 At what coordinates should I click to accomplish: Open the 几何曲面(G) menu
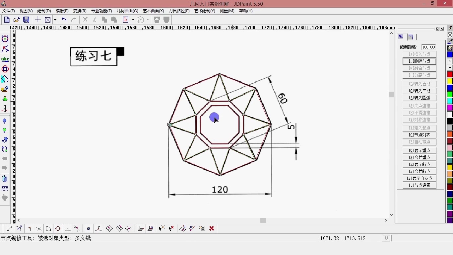pos(127,11)
